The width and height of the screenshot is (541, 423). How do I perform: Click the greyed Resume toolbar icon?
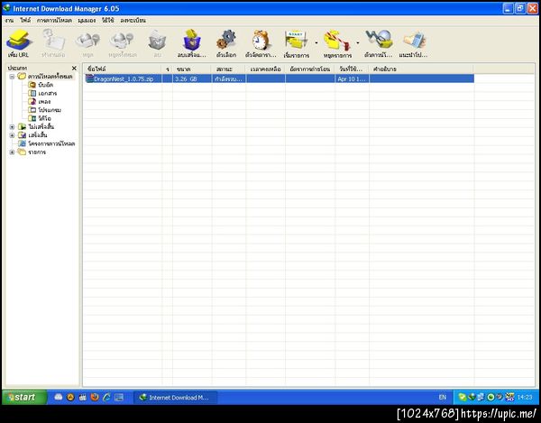point(53,43)
